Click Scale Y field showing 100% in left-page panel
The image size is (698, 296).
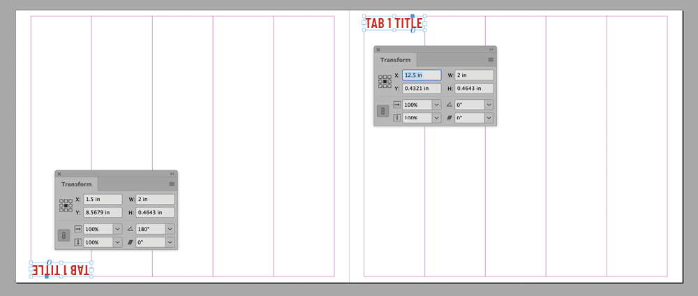[x=98, y=242]
